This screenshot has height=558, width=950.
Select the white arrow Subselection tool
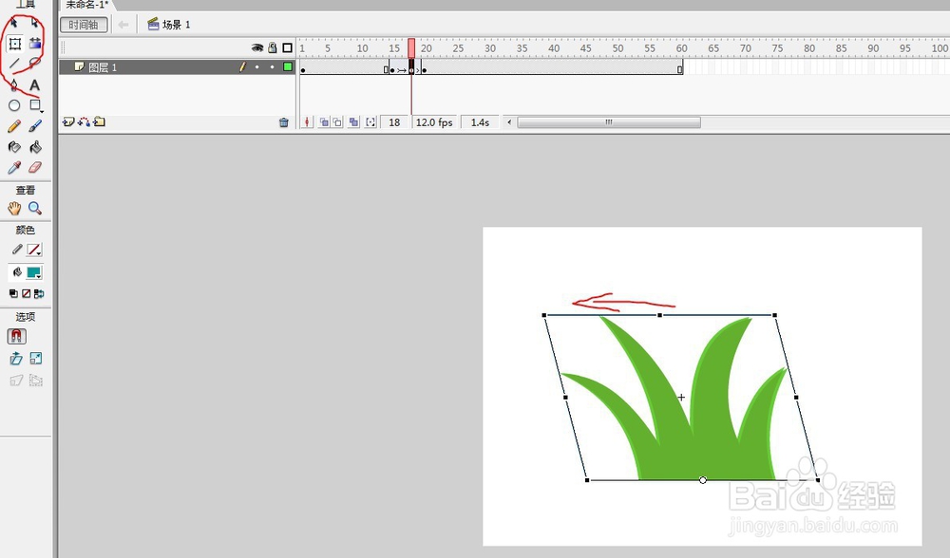(34, 24)
